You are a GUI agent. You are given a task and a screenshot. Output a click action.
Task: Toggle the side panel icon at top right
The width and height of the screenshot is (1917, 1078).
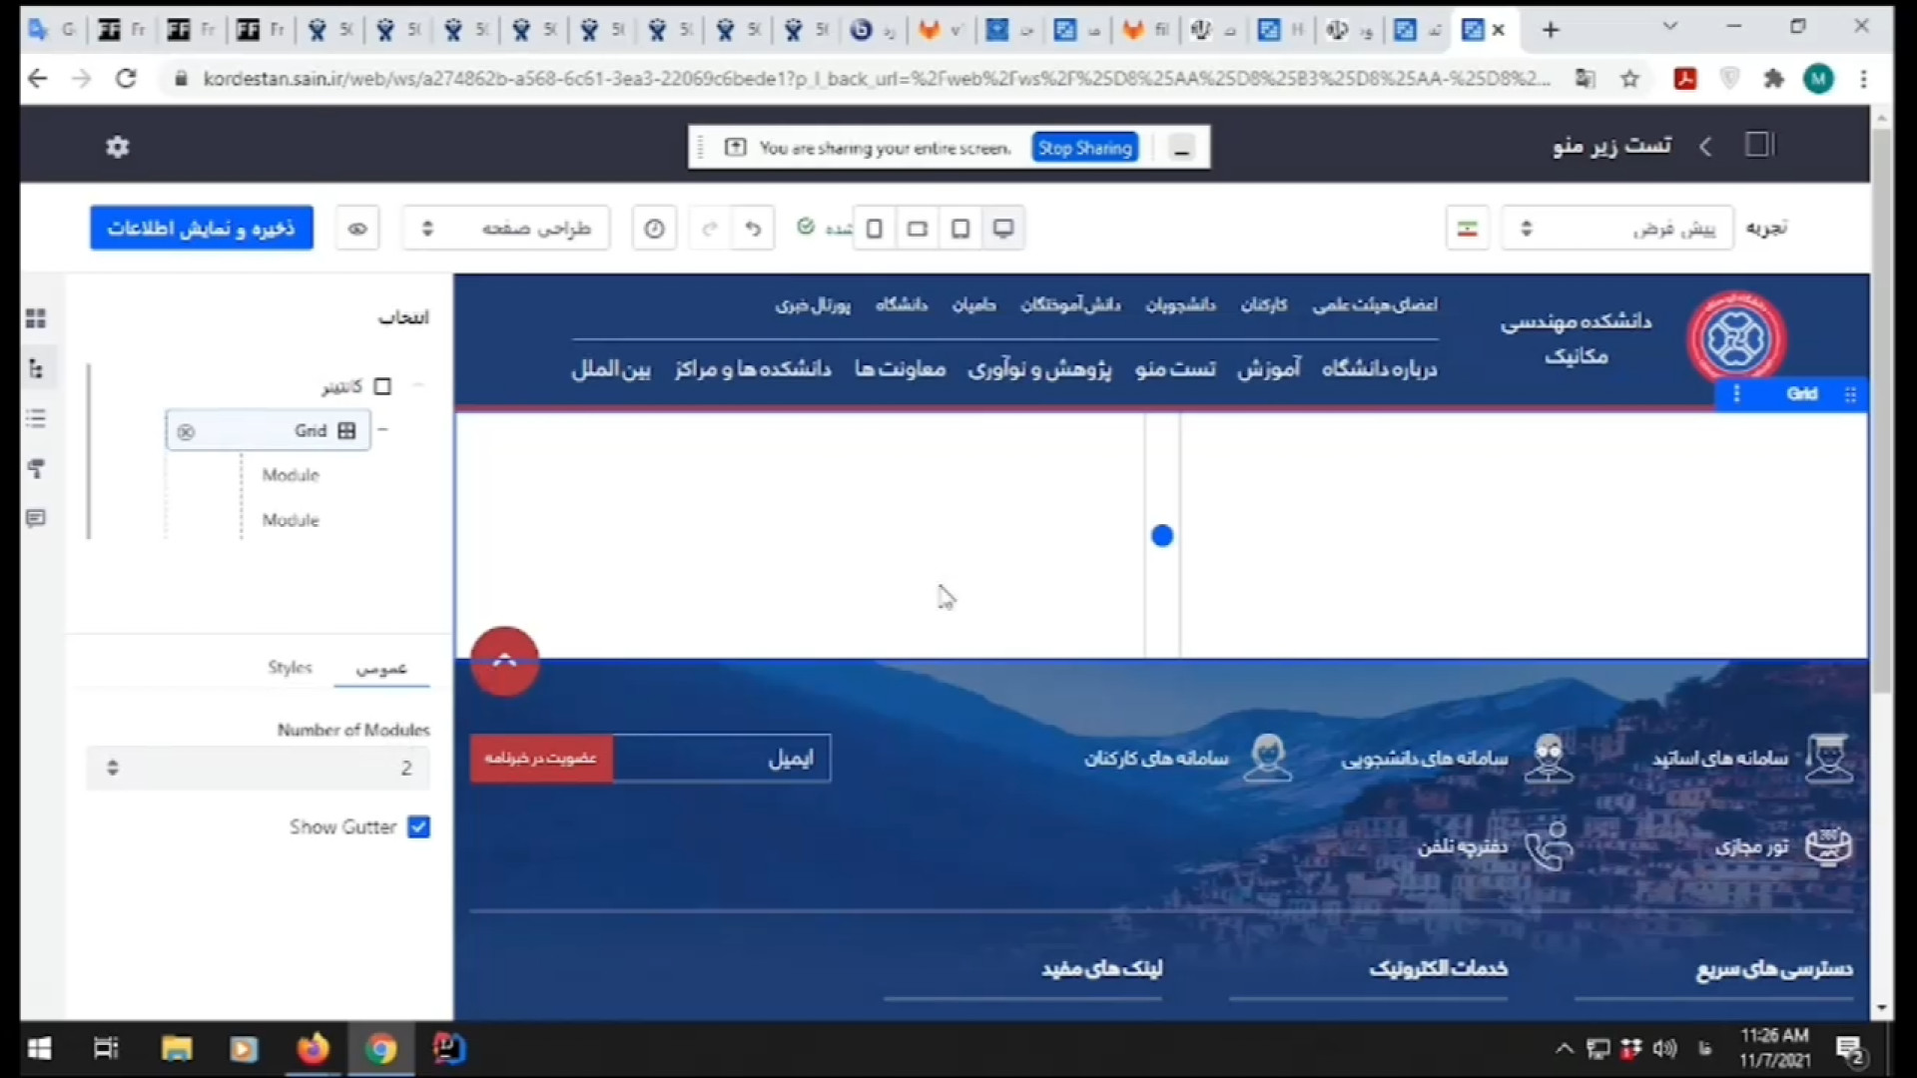(1758, 146)
